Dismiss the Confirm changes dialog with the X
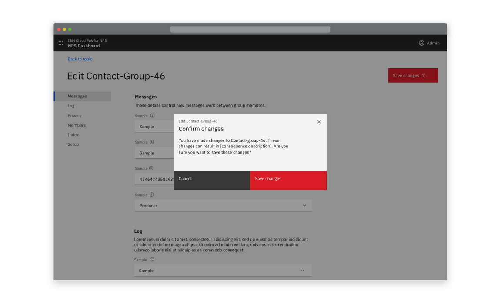 point(319,122)
